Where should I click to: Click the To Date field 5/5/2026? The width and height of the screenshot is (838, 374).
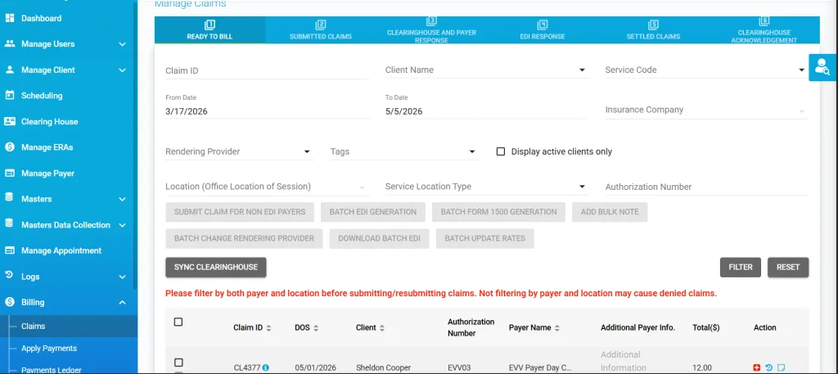tap(487, 111)
